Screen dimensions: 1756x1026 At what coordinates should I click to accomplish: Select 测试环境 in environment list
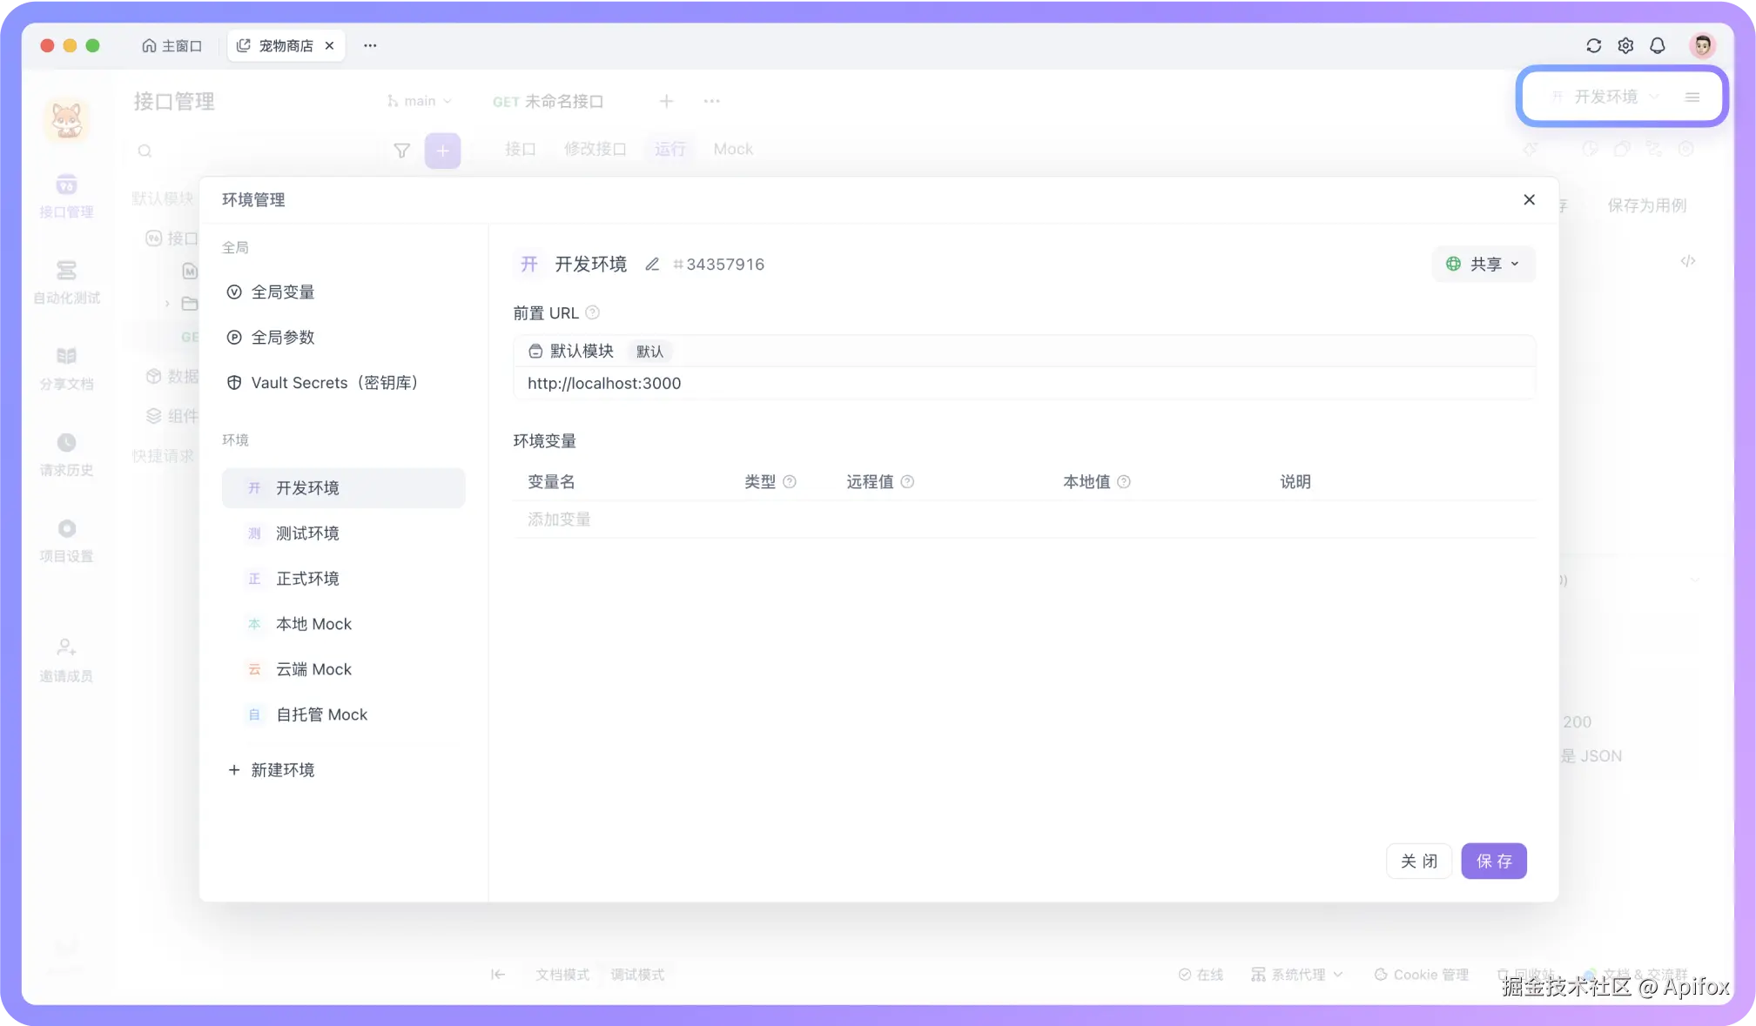point(307,533)
